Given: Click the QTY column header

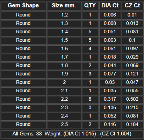Looking at the screenshot, I should pos(90,6).
